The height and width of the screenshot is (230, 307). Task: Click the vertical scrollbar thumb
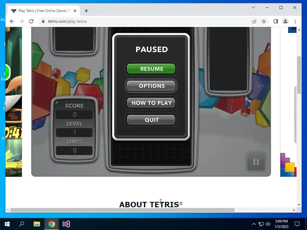[x=299, y=75]
